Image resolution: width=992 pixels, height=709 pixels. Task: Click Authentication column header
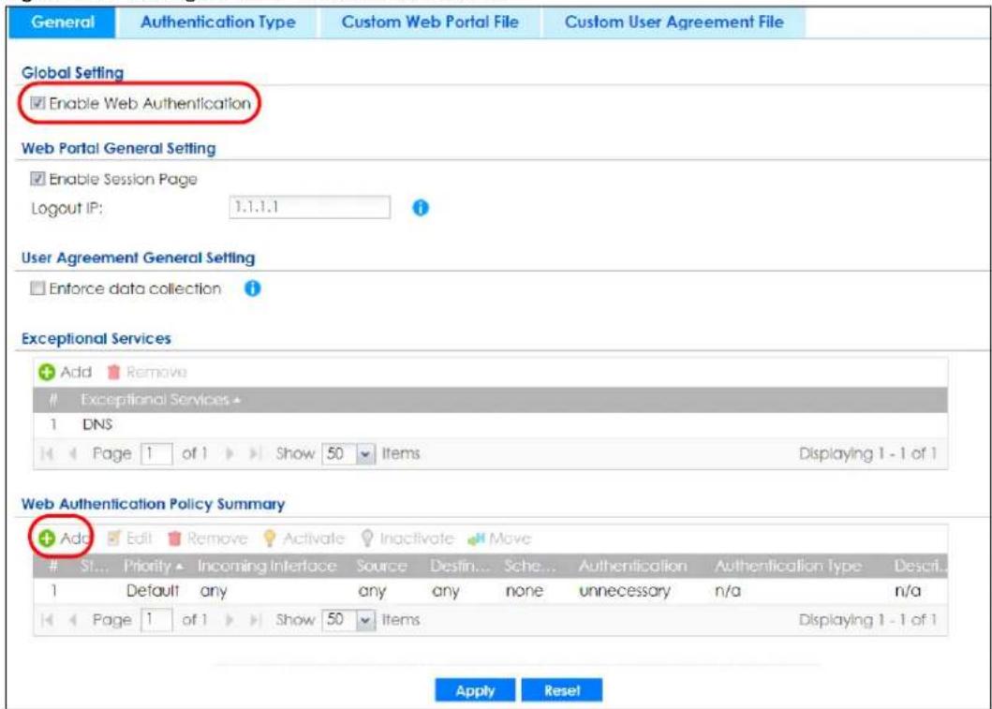point(632,566)
